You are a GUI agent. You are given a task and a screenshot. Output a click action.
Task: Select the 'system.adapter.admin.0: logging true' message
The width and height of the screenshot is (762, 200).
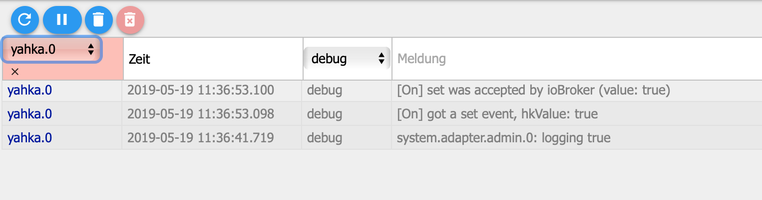tap(503, 137)
